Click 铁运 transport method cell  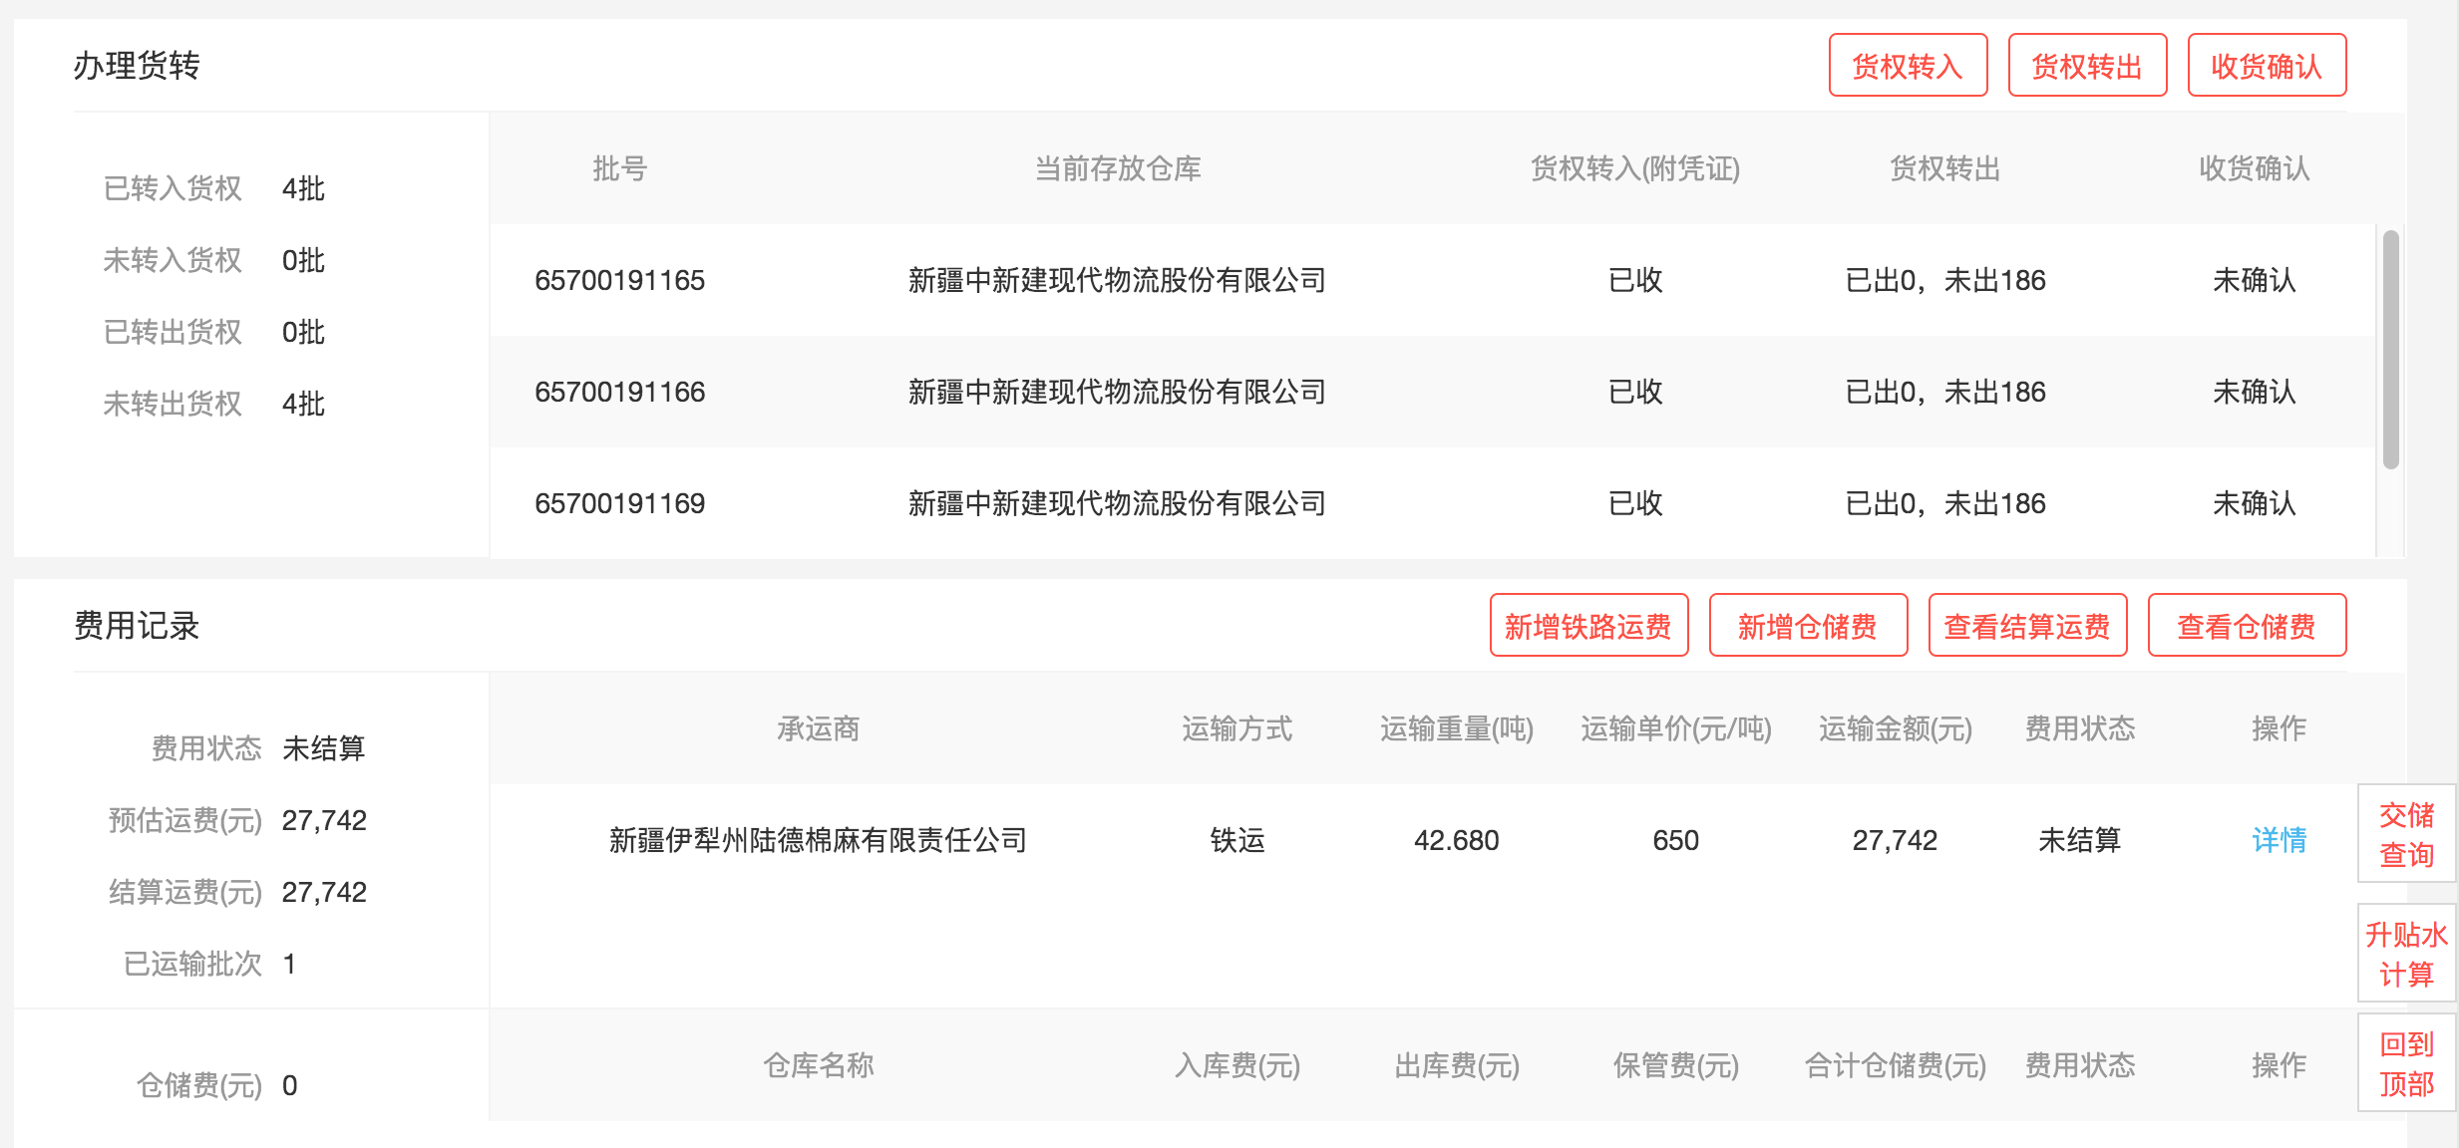coord(1236,840)
